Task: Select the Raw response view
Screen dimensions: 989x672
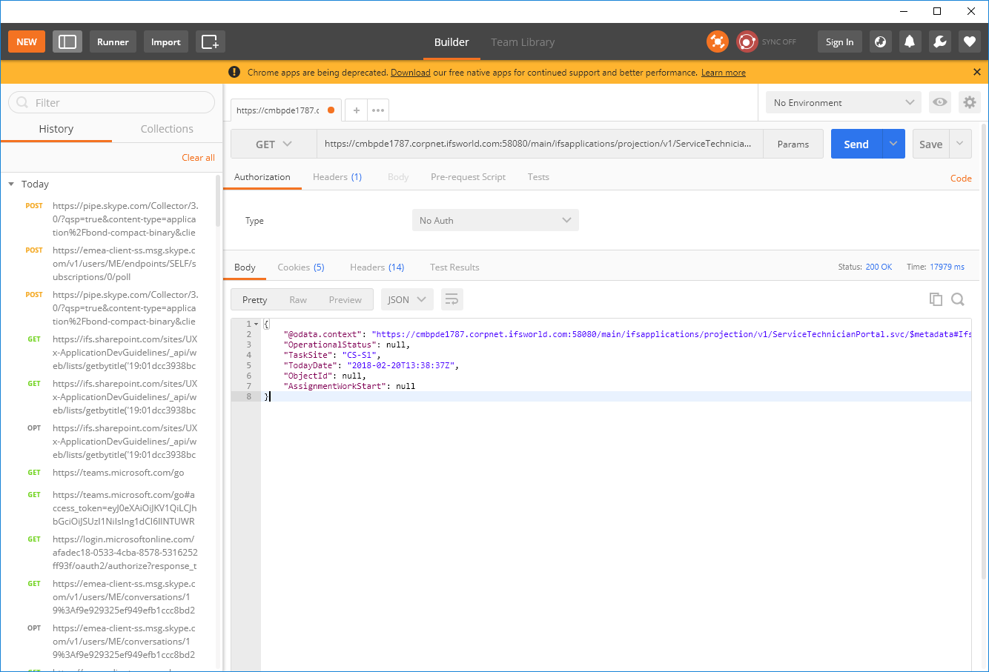Action: pyautogui.click(x=298, y=299)
